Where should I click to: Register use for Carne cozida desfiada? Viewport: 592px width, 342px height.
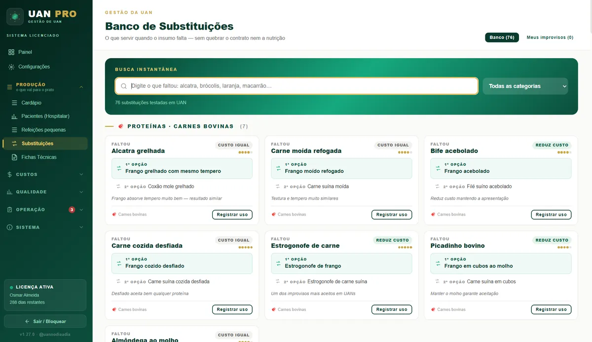(232, 309)
